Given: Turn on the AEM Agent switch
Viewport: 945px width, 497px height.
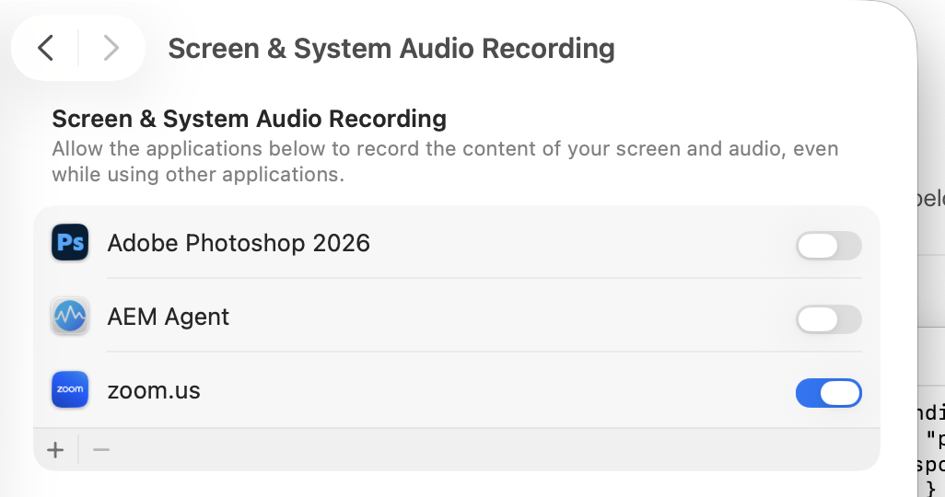Looking at the screenshot, I should pyautogui.click(x=829, y=319).
